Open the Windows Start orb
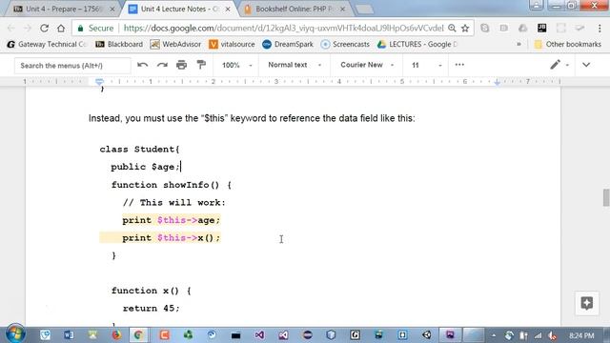This screenshot has width=610, height=343. 15,333
